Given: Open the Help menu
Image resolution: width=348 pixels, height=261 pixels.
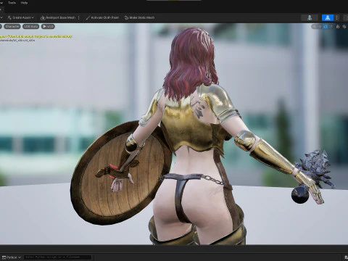Looking at the screenshot, I should click(24, 3).
